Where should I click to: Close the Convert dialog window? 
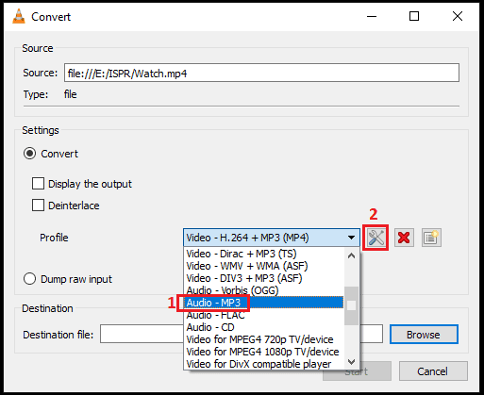pos(458,16)
